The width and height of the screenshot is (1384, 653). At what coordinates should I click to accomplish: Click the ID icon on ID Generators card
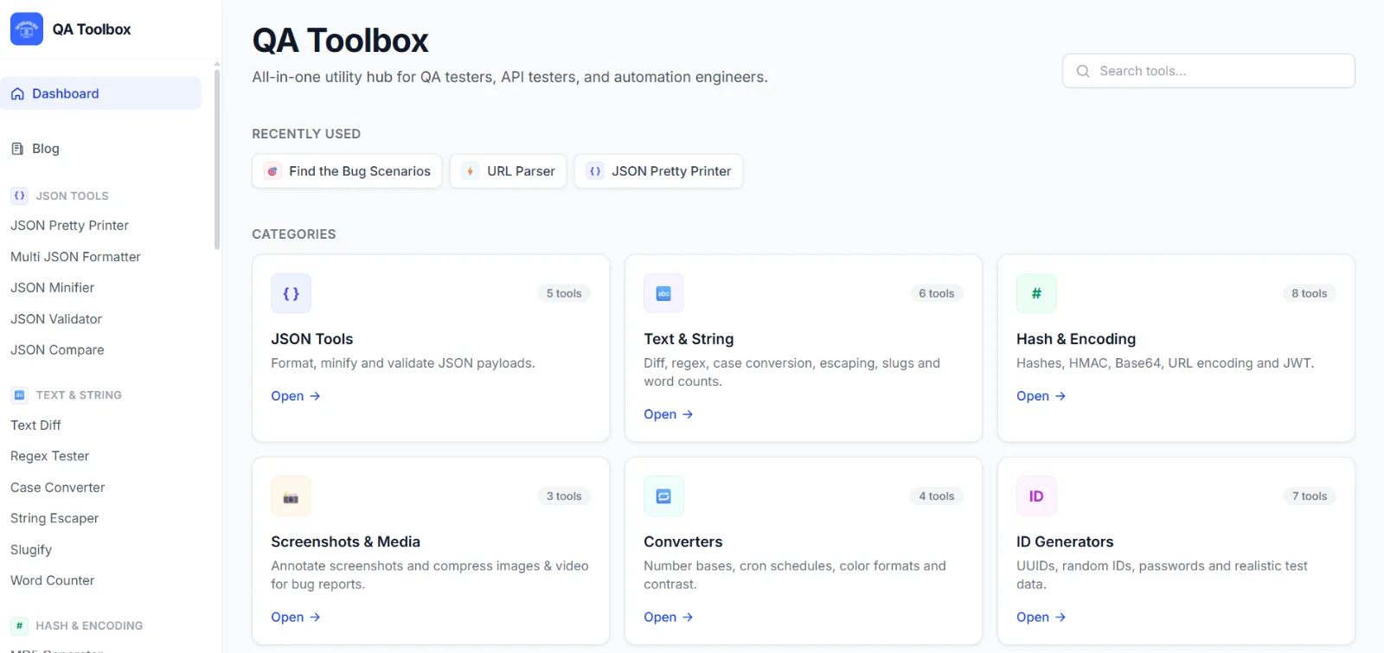[x=1036, y=496]
